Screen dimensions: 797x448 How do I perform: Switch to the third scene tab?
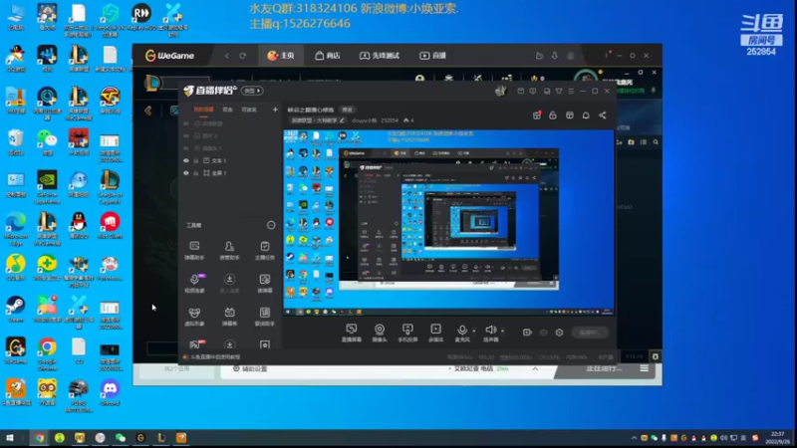249,110
